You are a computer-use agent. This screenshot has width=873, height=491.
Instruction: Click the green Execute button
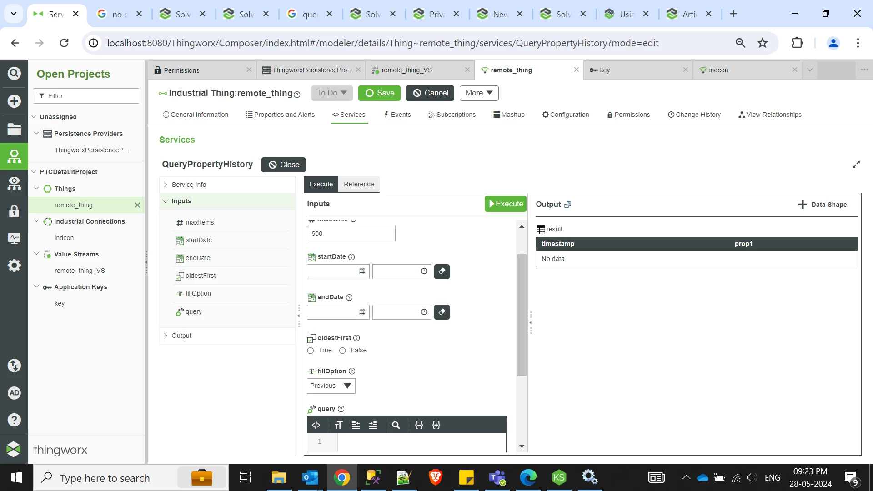505,204
